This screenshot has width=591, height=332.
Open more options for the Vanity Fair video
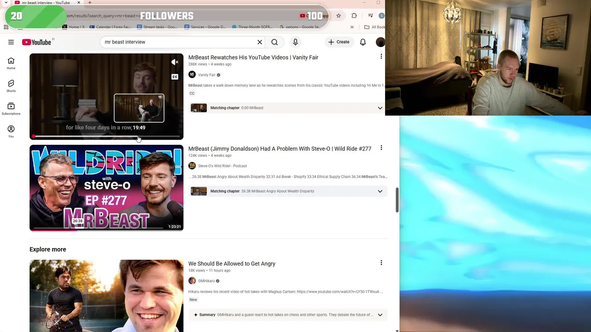(x=381, y=56)
